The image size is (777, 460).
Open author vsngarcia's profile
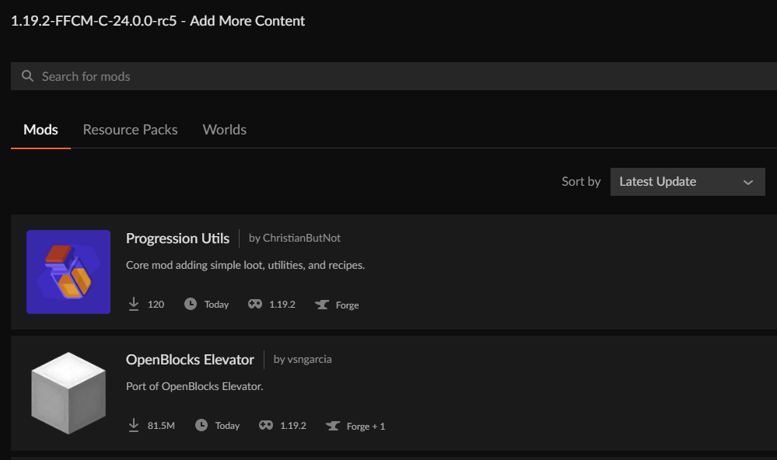coord(310,359)
